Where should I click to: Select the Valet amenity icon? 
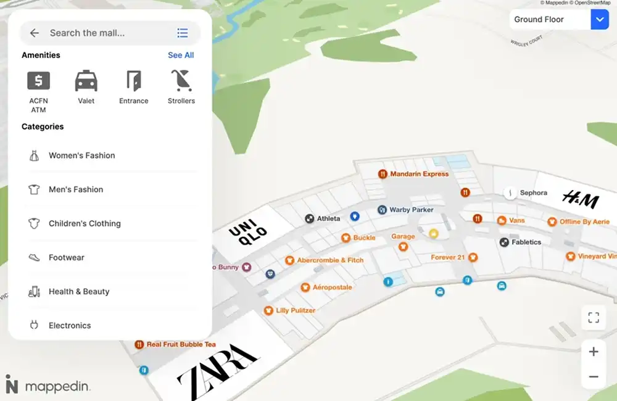86,81
